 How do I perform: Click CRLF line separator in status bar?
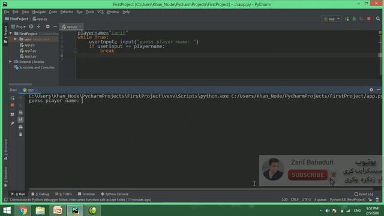point(295,200)
